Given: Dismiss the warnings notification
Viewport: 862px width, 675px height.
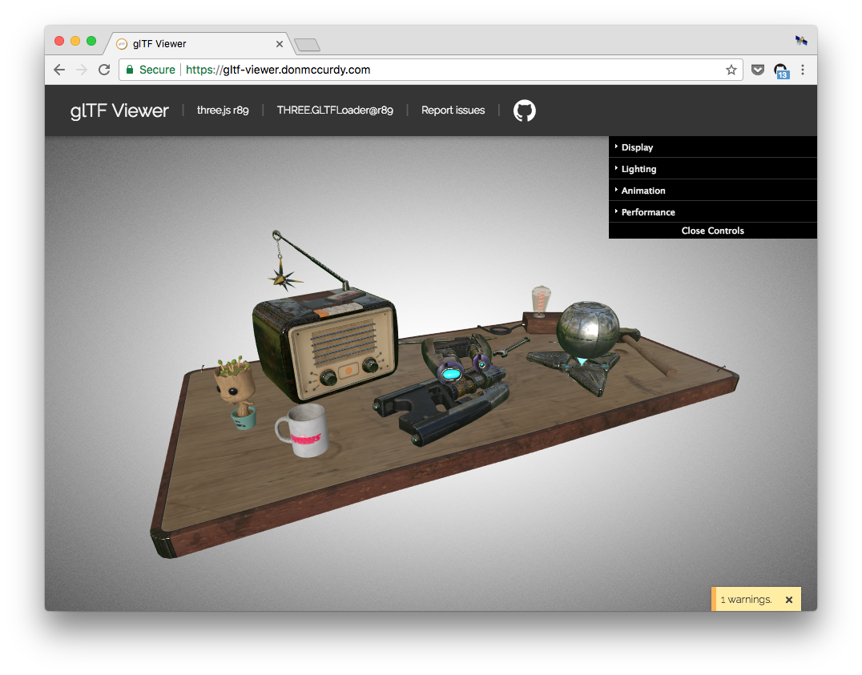Looking at the screenshot, I should (789, 600).
